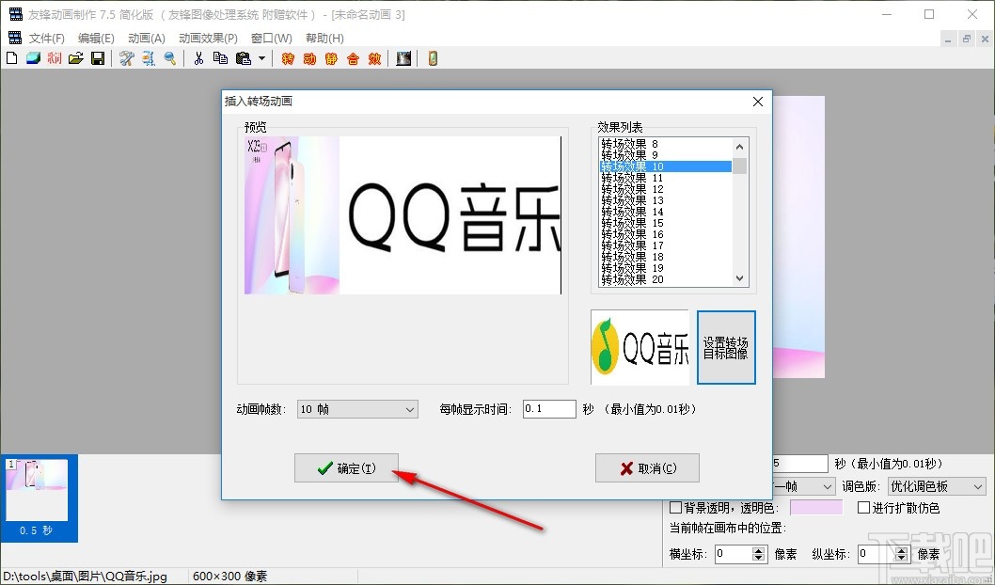The height and width of the screenshot is (585, 995).
Task: Select 转场效果 11 in the list
Action: [x=665, y=178]
